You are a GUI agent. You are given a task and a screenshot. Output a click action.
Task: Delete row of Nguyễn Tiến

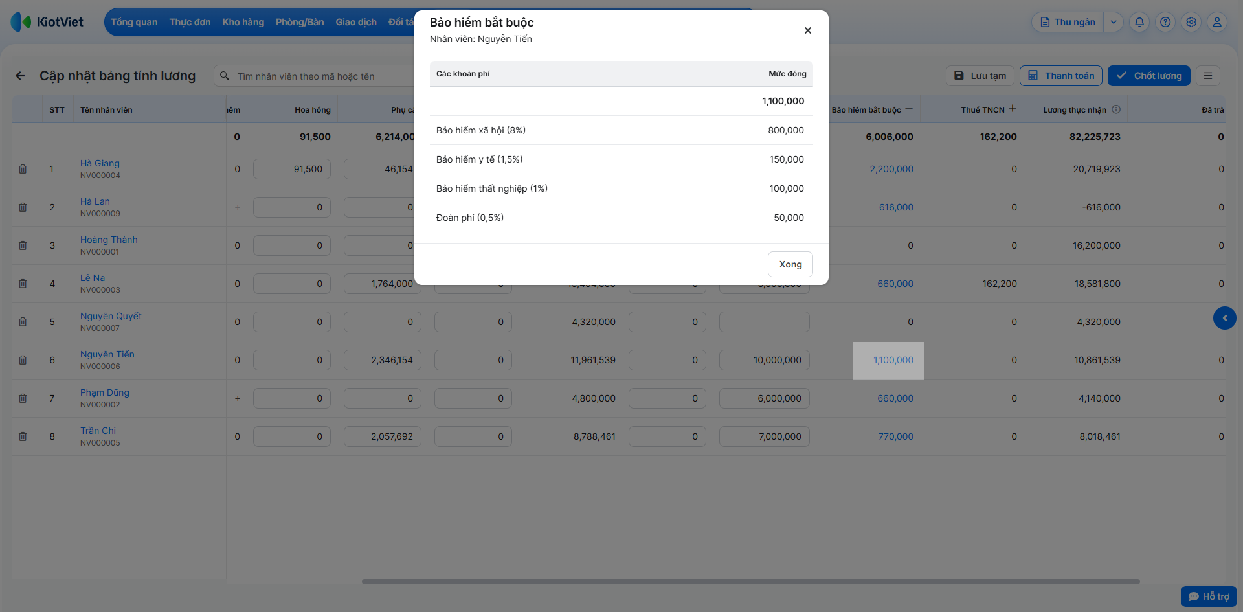tap(23, 360)
